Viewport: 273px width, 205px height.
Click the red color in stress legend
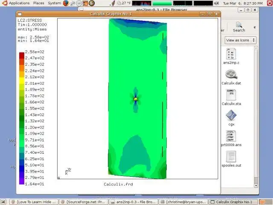pos(22,56)
